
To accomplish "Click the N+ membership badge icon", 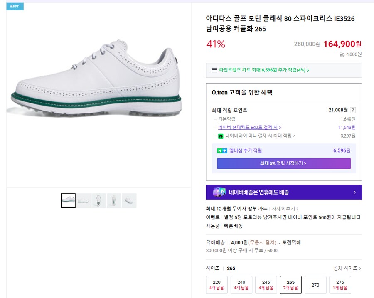I will tap(222, 151).
